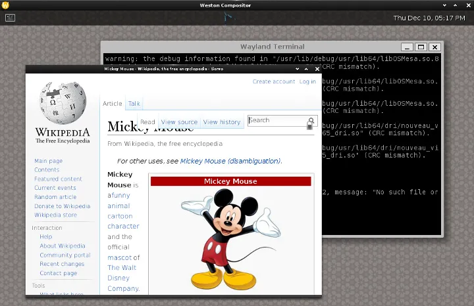The height and width of the screenshot is (306, 474).
Task: Maximize the Servo browser window
Action: [x=306, y=69]
